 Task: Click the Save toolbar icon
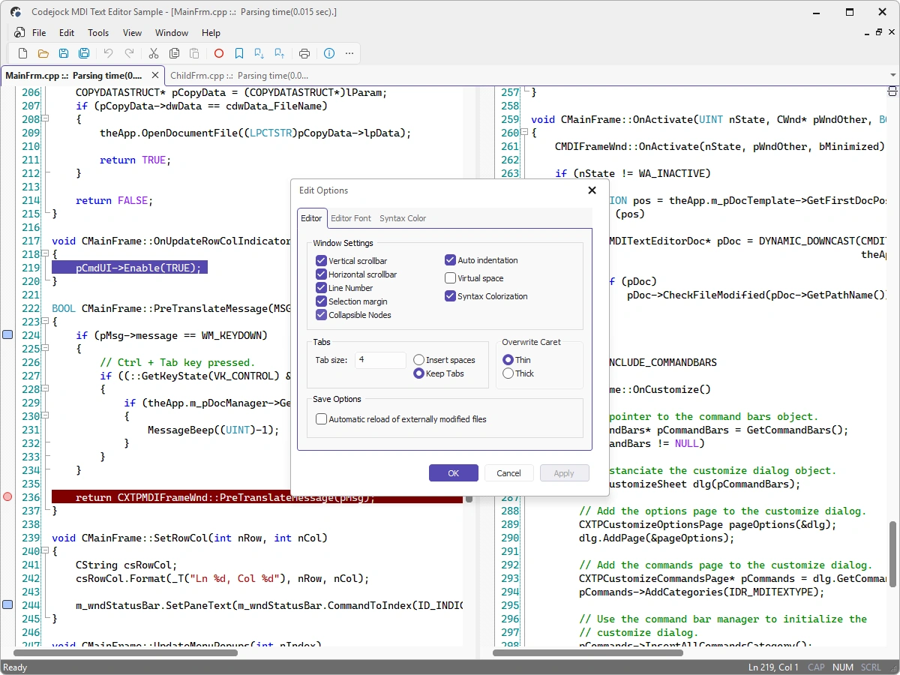(x=64, y=53)
